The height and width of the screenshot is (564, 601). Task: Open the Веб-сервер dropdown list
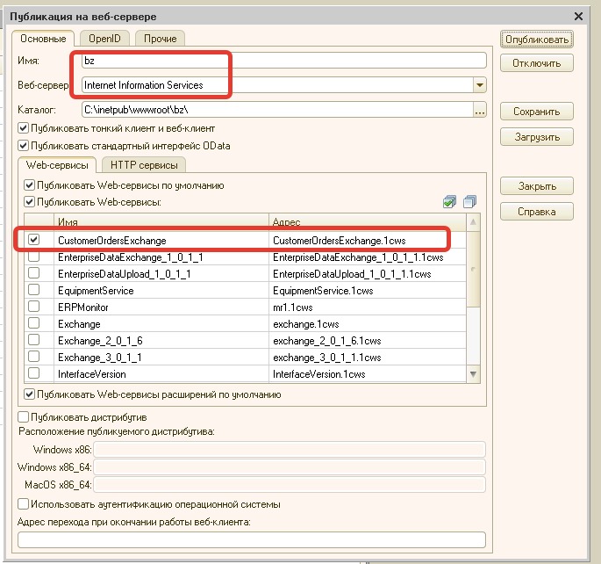point(479,85)
